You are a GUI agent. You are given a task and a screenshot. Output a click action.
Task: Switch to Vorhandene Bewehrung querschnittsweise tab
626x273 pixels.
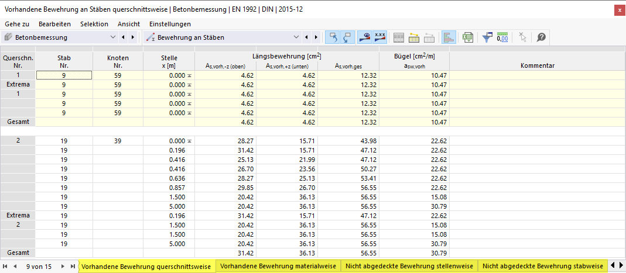[146, 266]
